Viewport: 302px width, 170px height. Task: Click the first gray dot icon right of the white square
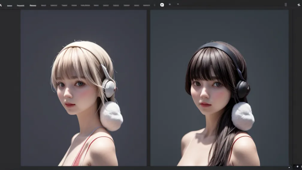coord(170,4)
